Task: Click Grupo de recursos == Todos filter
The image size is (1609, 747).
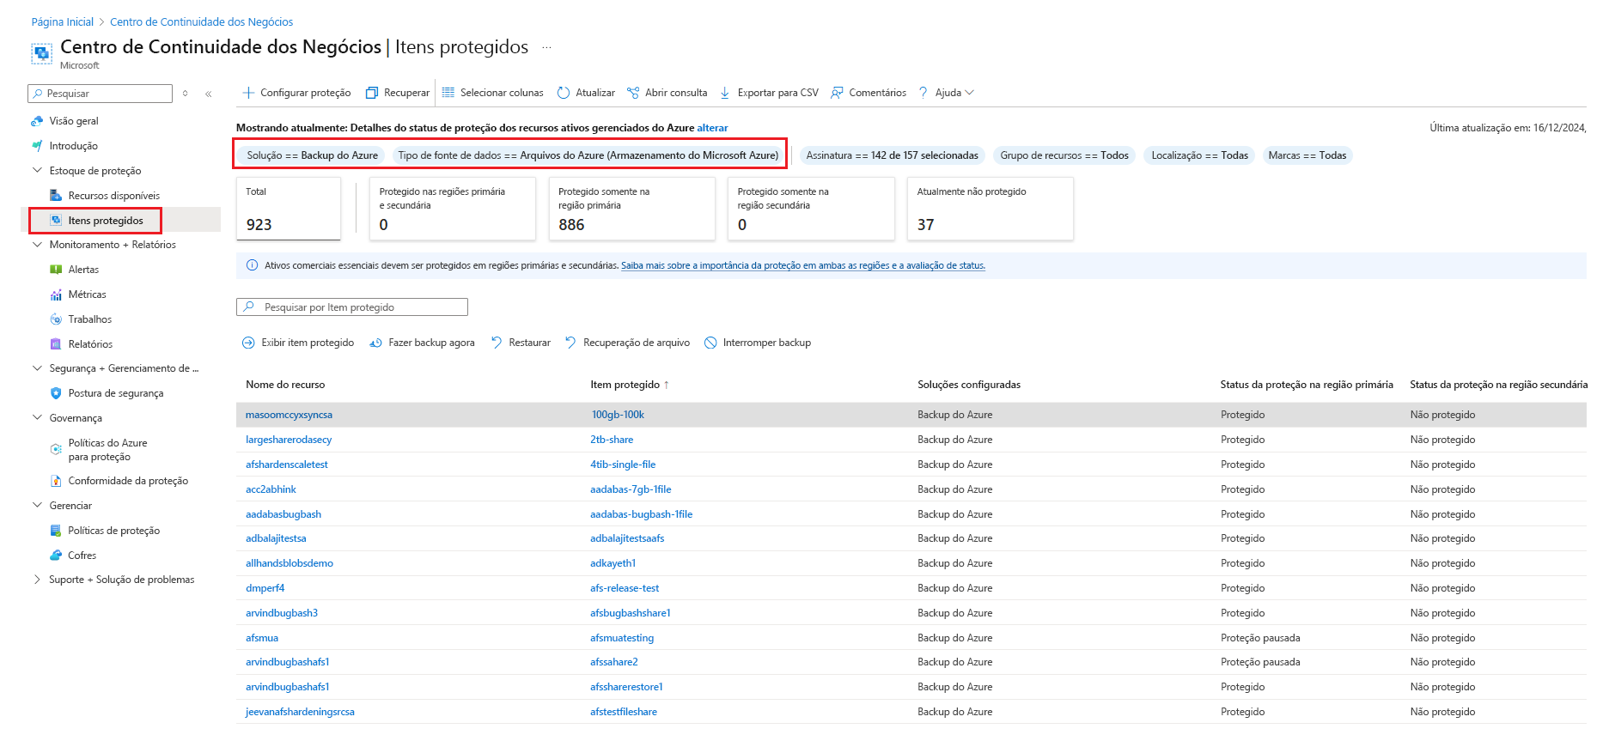Action: pyautogui.click(x=1064, y=155)
